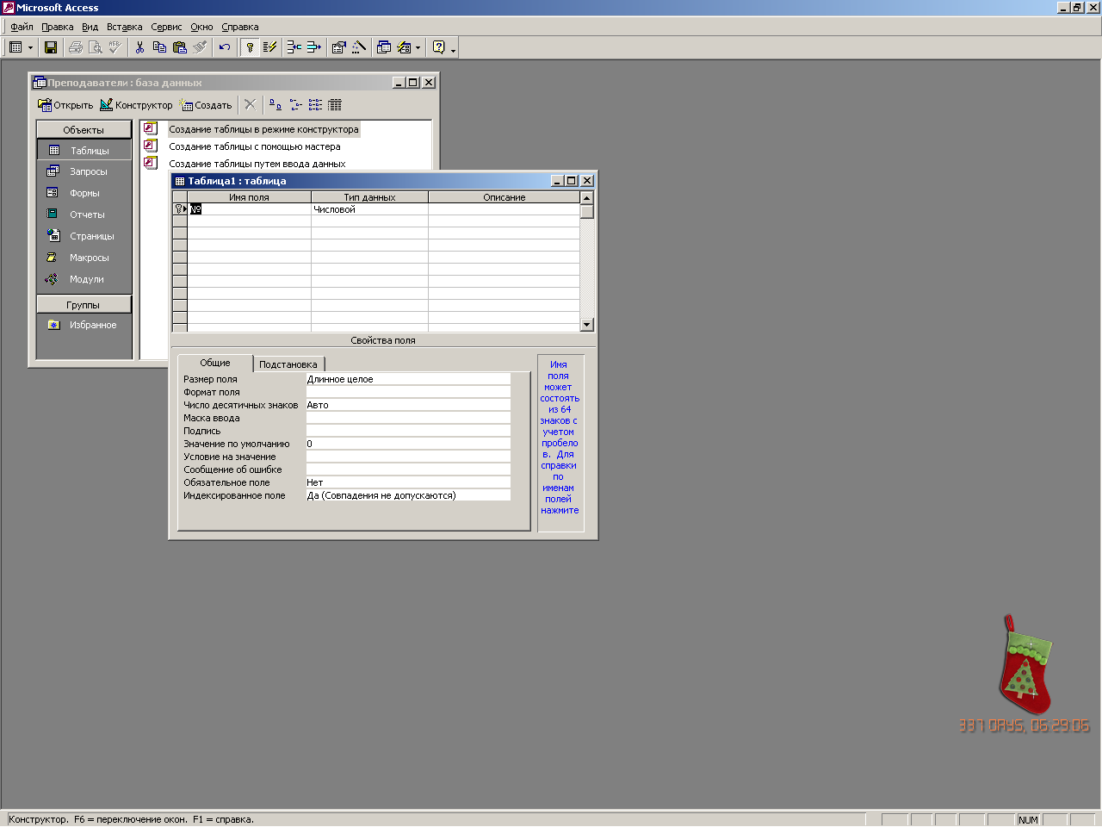The image size is (1102, 827).
Task: Click the Значение по умолчанию field
Action: (x=408, y=444)
